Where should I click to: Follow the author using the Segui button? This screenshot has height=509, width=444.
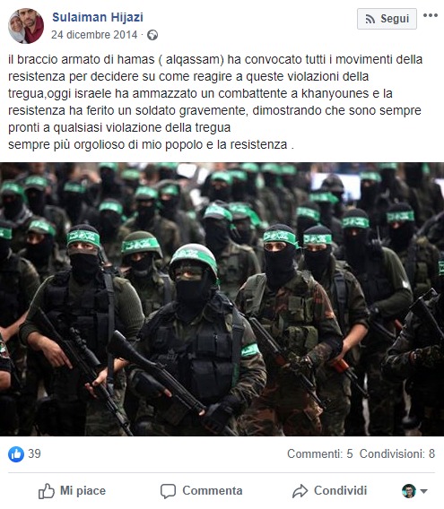[387, 19]
